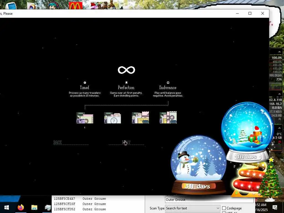Click the bookmark icon above Perfection
Screen dimensions: 284x213
coord(126,83)
